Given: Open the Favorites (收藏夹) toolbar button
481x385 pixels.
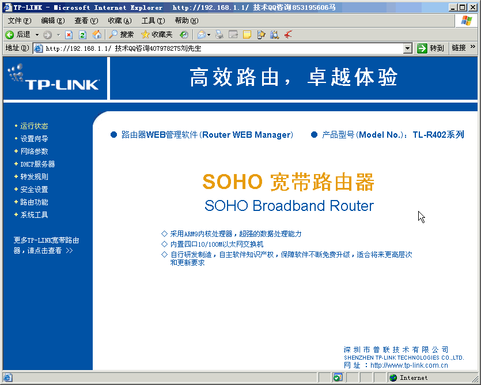Looking at the screenshot, I should pyautogui.click(x=157, y=35).
